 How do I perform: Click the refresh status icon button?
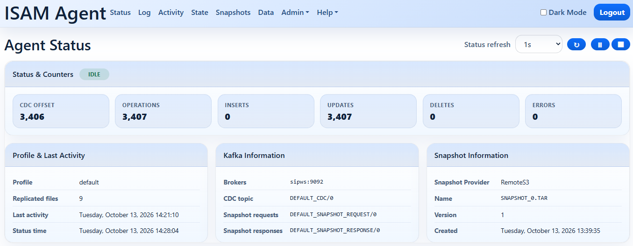point(576,45)
